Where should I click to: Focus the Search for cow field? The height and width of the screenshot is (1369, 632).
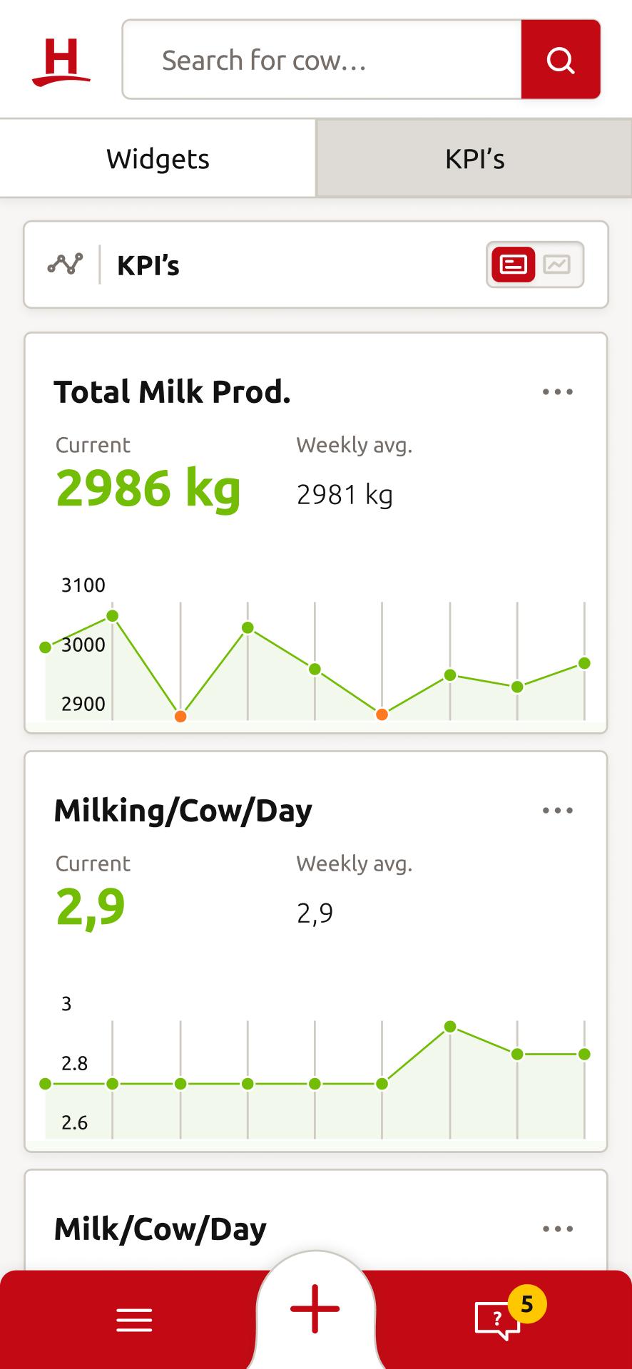click(x=322, y=60)
